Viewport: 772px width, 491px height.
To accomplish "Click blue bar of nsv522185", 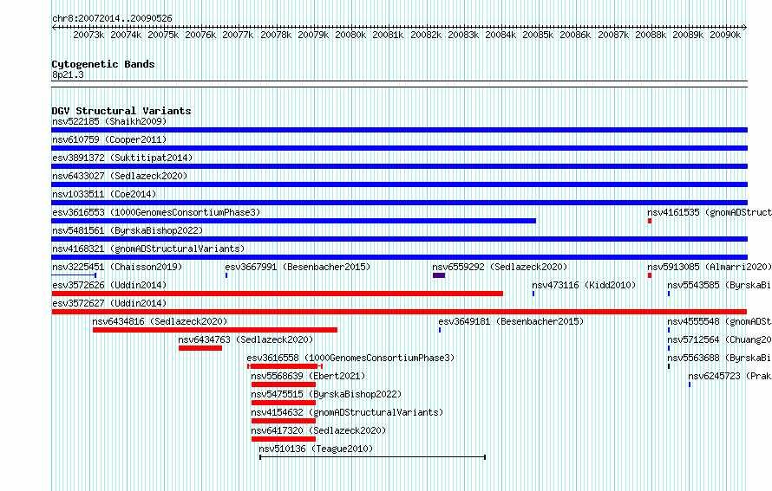I will pos(399,130).
